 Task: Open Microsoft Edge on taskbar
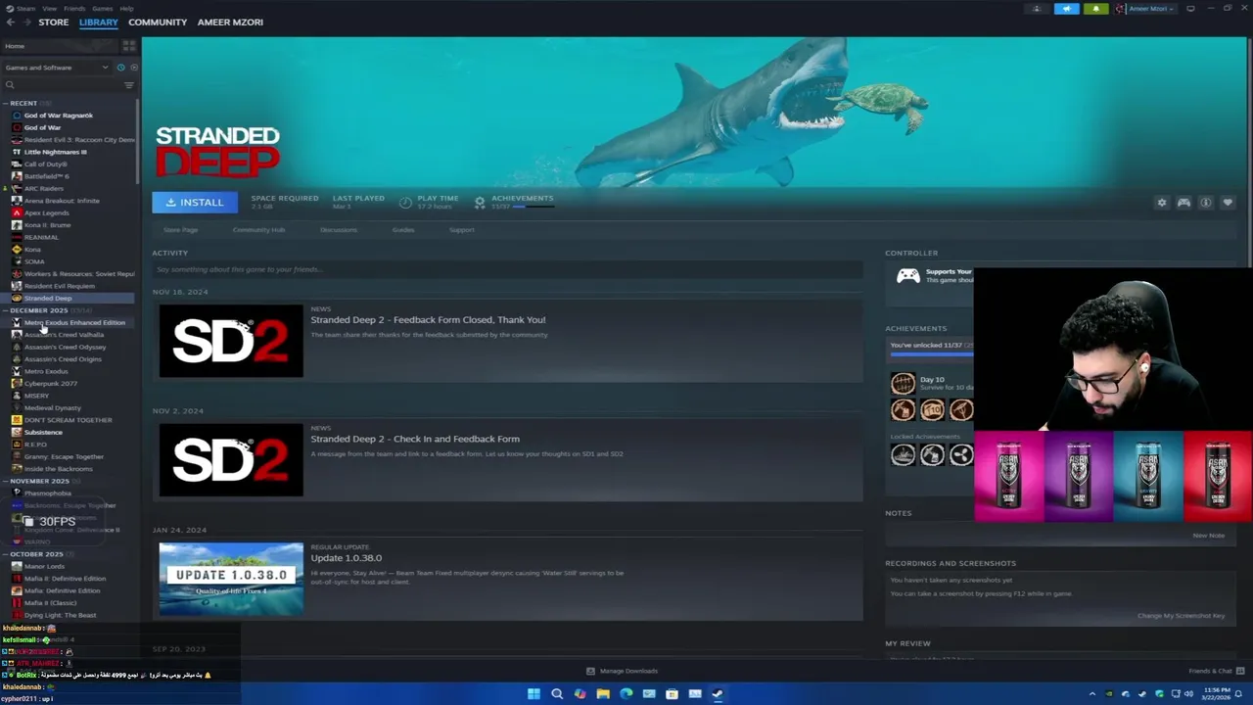[x=626, y=694]
